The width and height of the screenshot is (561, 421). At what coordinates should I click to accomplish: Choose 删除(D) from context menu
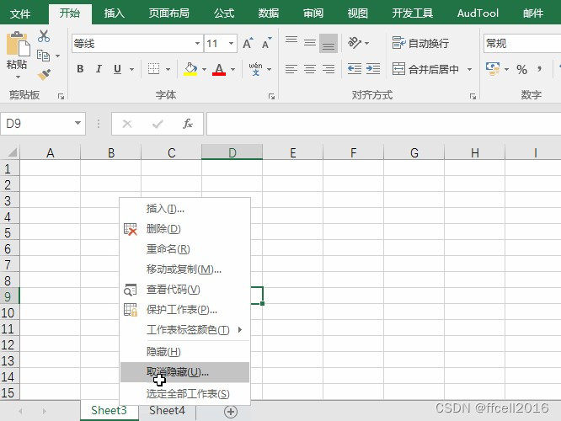tap(184, 229)
